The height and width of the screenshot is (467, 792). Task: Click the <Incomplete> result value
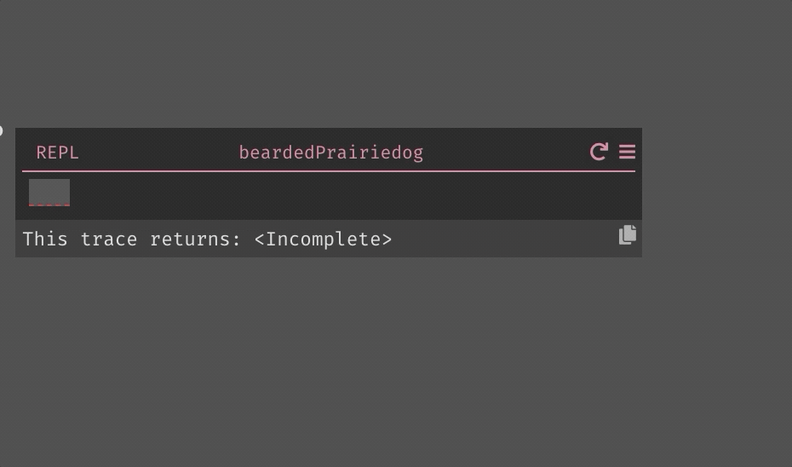324,239
